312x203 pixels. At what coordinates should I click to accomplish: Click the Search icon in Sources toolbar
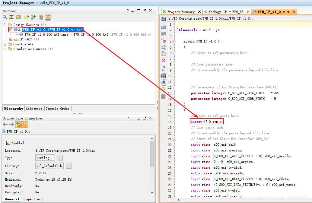pos(5,17)
